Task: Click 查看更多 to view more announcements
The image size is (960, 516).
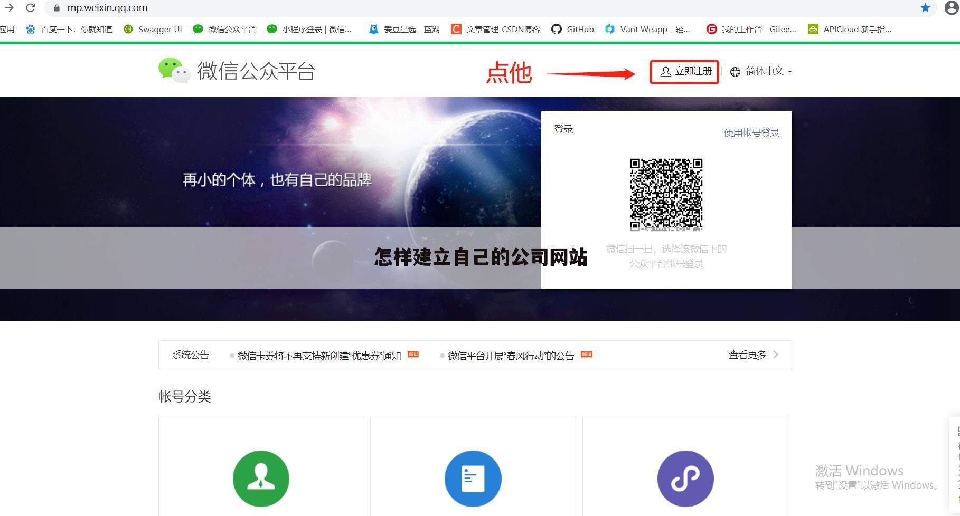Action: 747,355
